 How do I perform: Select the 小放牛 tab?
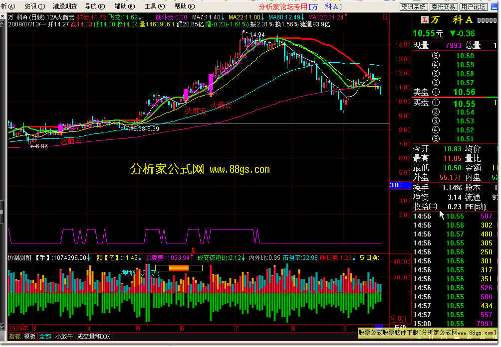64,337
